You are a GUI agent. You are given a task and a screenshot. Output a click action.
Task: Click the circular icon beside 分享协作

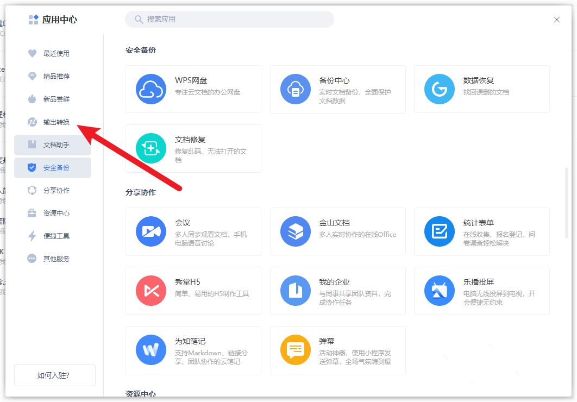[x=33, y=190]
